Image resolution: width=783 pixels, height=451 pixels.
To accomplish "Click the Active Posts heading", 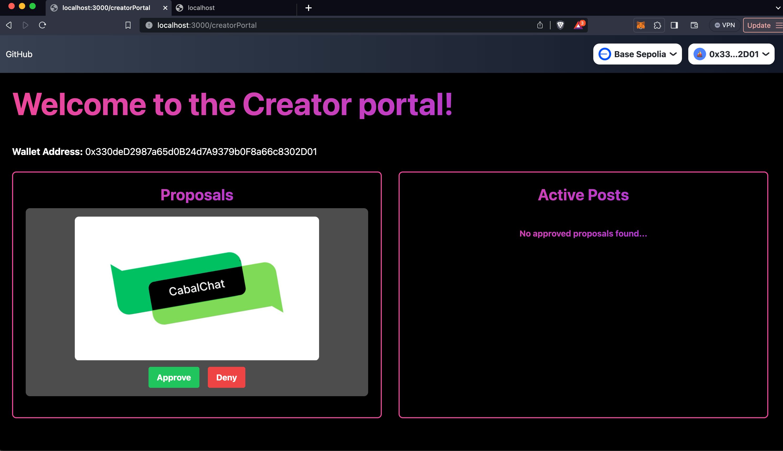I will point(583,195).
